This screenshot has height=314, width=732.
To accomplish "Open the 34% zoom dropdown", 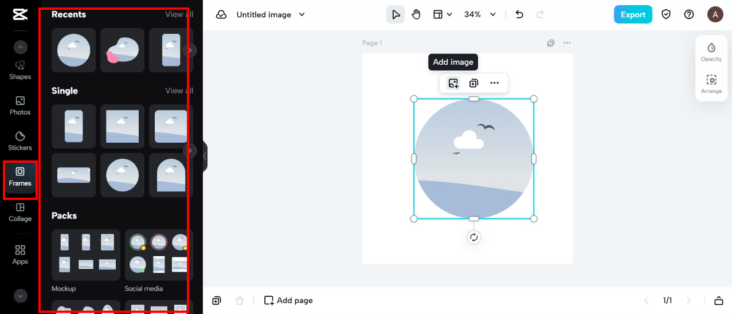I will (x=480, y=14).
